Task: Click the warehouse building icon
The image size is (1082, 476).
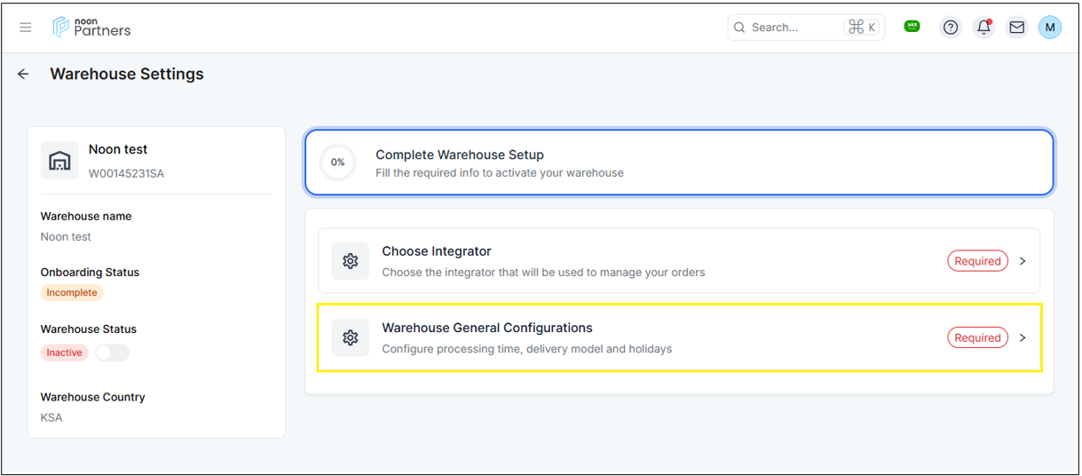Action: [x=59, y=161]
